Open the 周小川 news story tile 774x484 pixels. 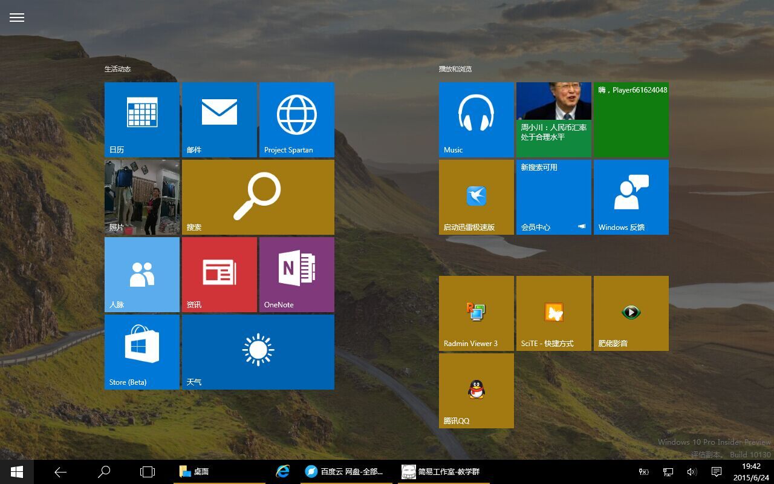(x=554, y=120)
